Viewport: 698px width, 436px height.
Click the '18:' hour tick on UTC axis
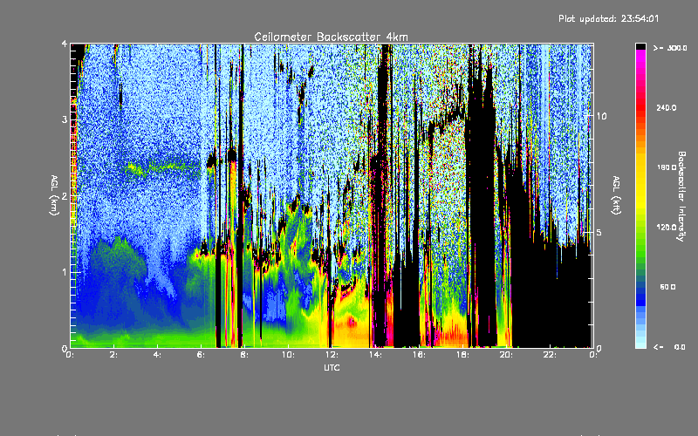tap(462, 355)
